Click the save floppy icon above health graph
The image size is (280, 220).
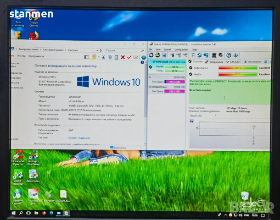(x=192, y=121)
